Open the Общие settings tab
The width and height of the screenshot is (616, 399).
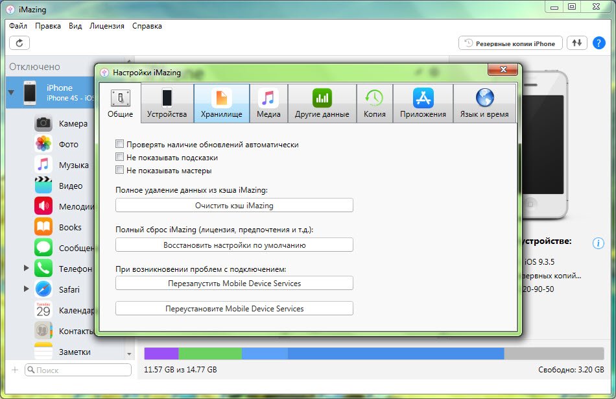pyautogui.click(x=120, y=103)
